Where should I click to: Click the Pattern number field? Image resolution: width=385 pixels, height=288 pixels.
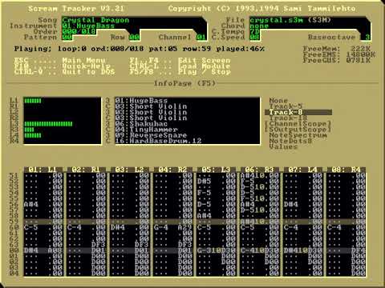coord(67,38)
